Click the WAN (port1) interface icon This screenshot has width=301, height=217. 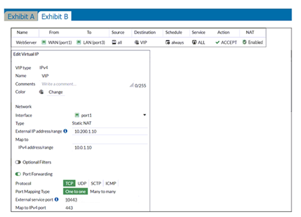point(44,42)
